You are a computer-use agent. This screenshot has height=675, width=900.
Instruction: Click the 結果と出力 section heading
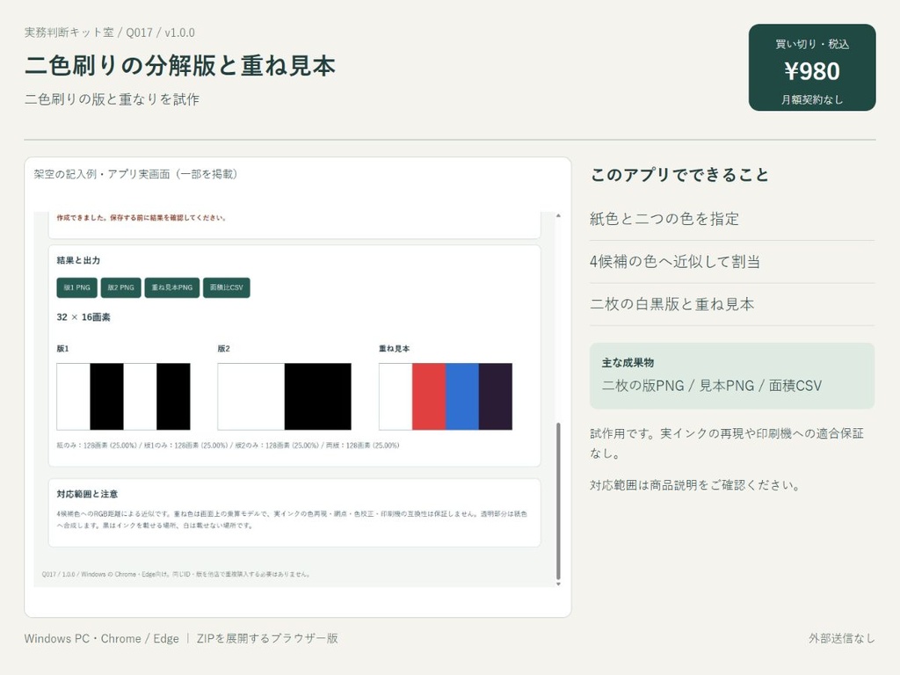(78, 260)
